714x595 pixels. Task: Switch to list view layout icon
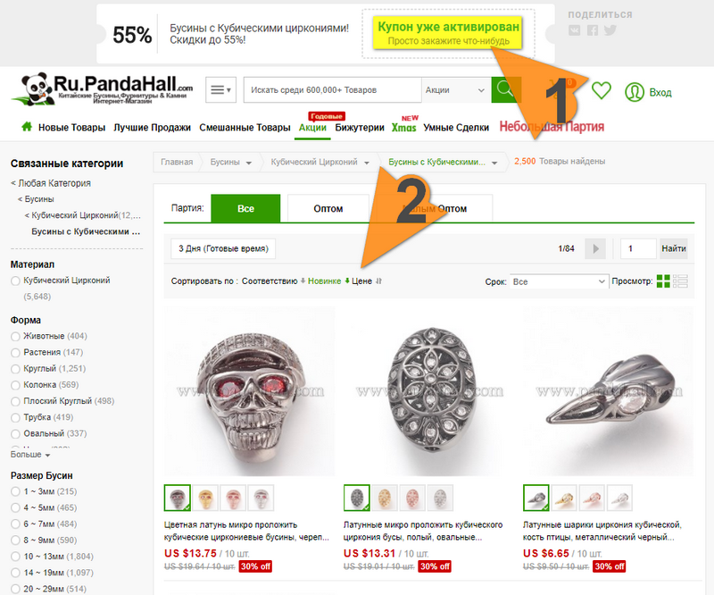click(680, 281)
